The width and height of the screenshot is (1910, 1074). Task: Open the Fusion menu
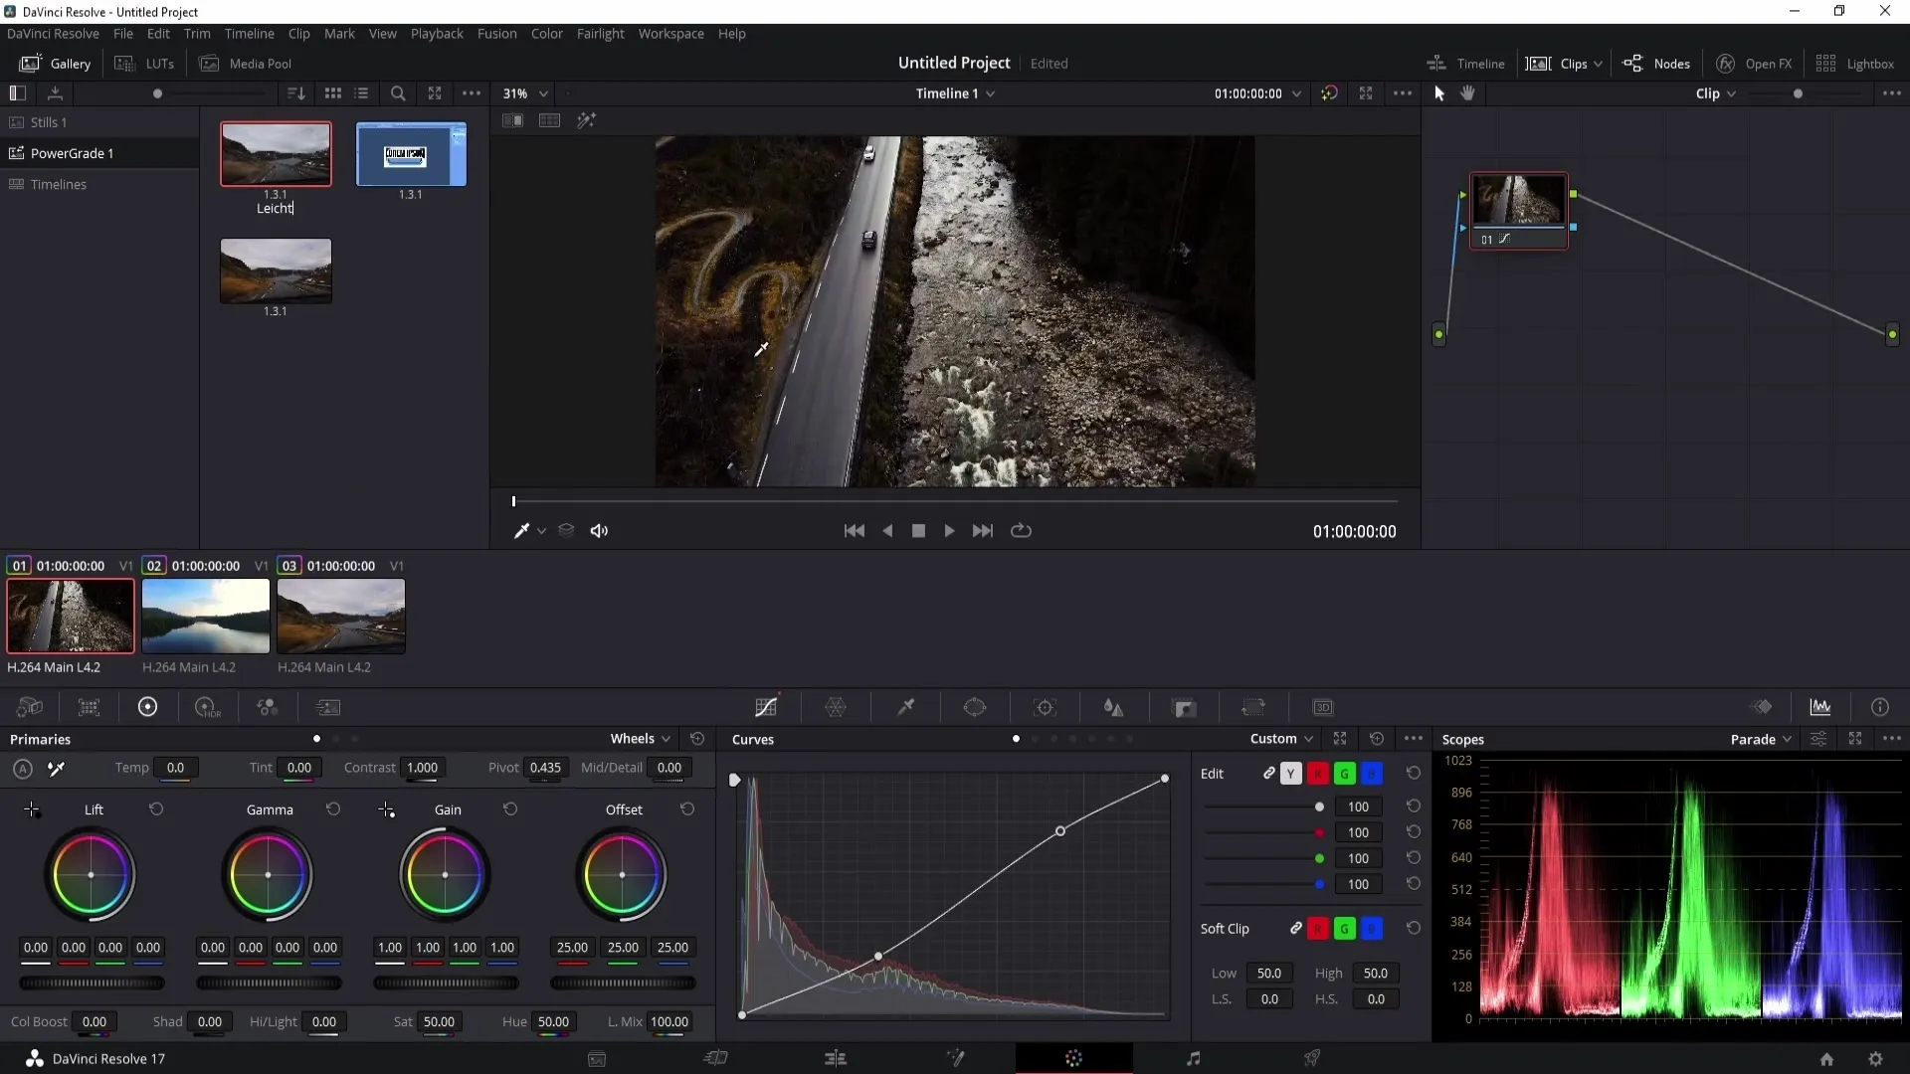496,34
